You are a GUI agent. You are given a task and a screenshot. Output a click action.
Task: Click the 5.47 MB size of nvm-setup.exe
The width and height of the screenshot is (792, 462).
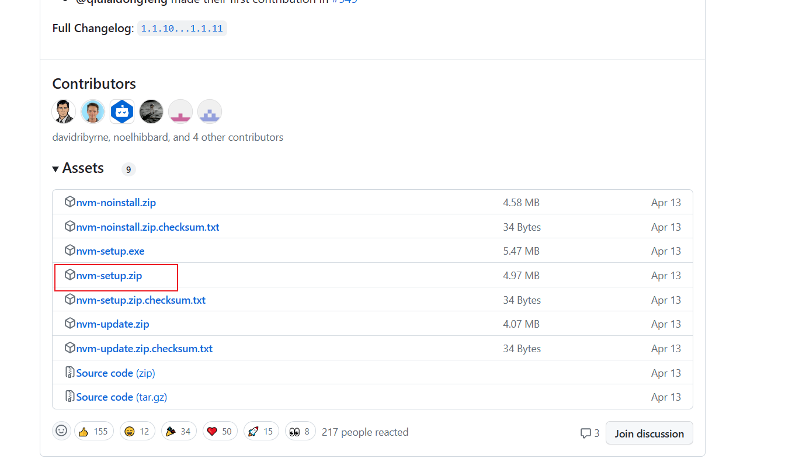pyautogui.click(x=521, y=251)
